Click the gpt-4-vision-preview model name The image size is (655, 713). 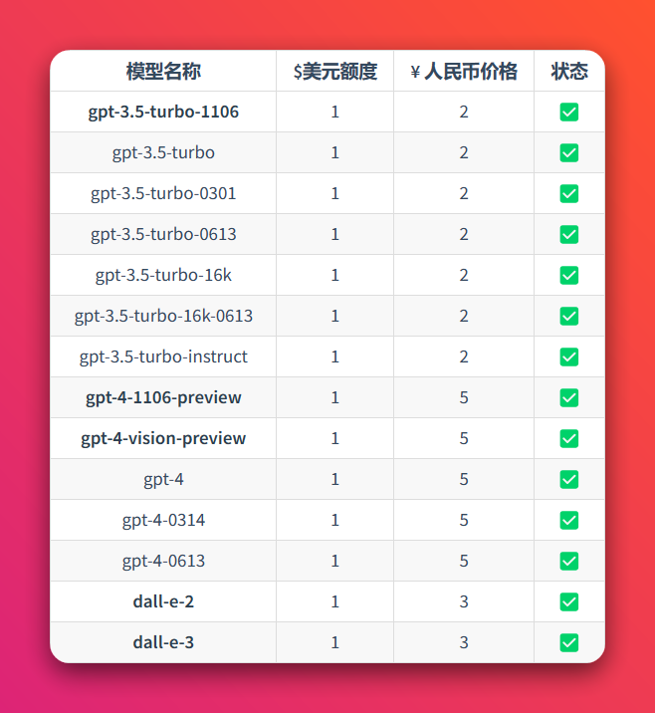[163, 439]
